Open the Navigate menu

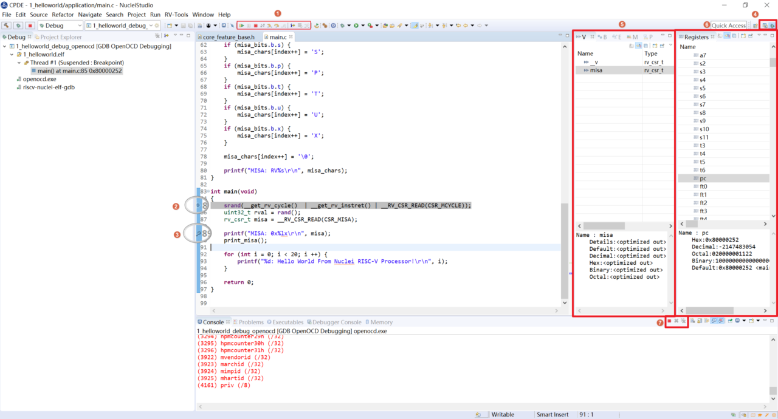[x=90, y=15]
